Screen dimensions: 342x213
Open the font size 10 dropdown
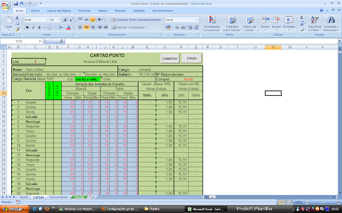click(x=59, y=20)
